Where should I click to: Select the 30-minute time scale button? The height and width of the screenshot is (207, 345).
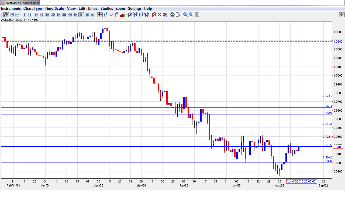tap(53, 15)
